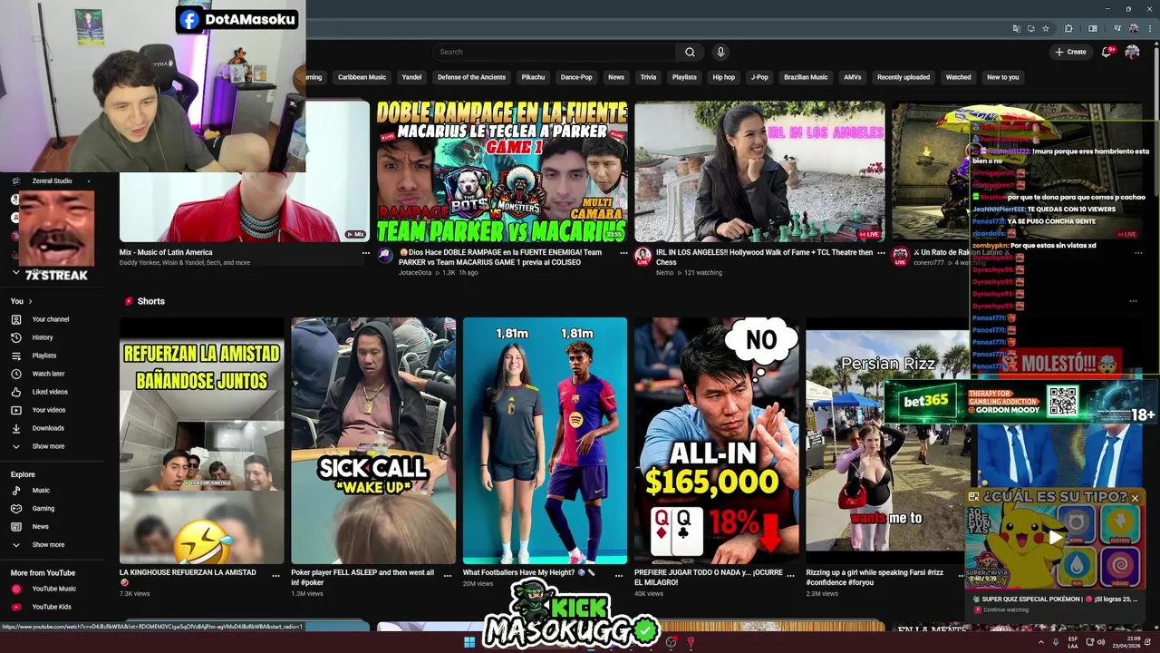Open the 1,81m footballers height short thumbnail
This screenshot has width=1160, height=653.
click(x=545, y=441)
